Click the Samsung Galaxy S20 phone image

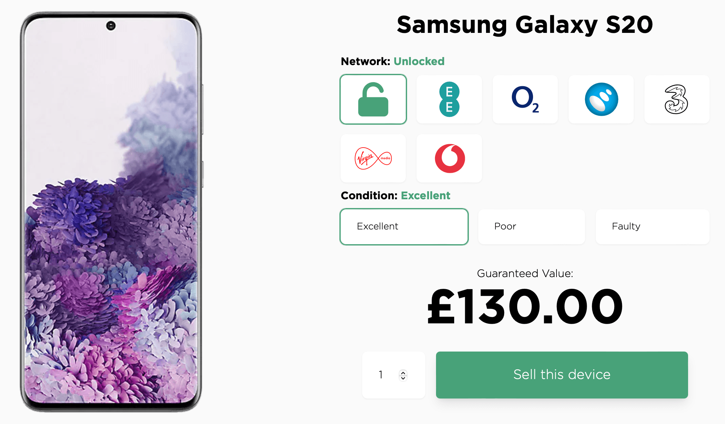coord(111,212)
